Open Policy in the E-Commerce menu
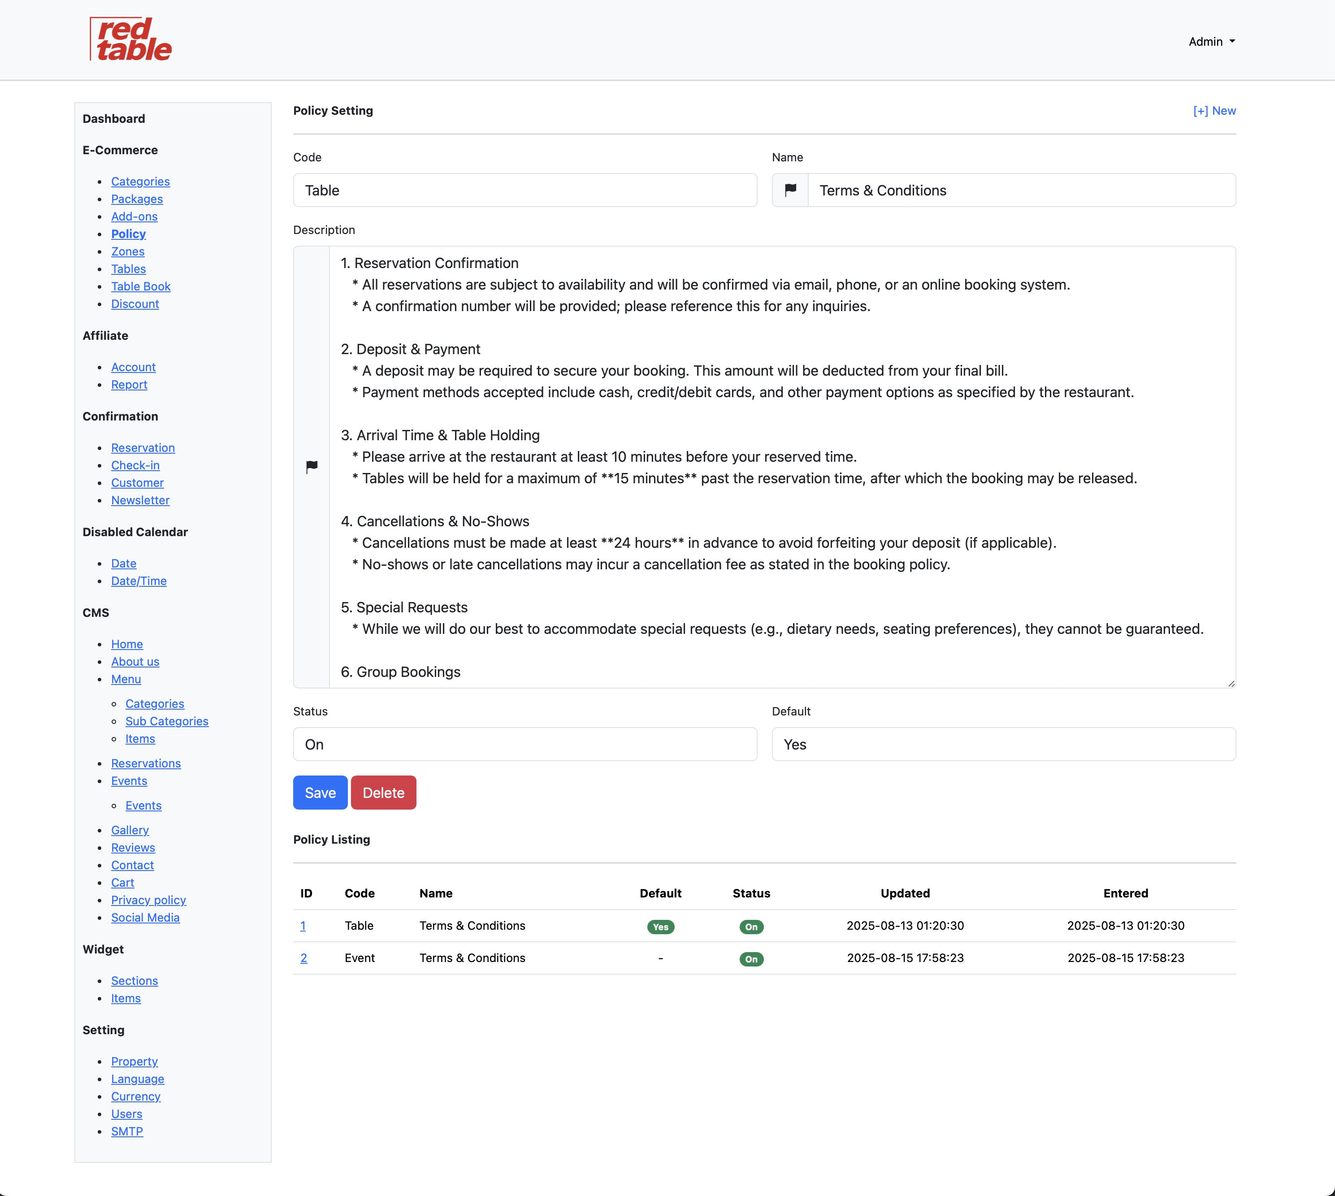This screenshot has width=1335, height=1196. 128,234
